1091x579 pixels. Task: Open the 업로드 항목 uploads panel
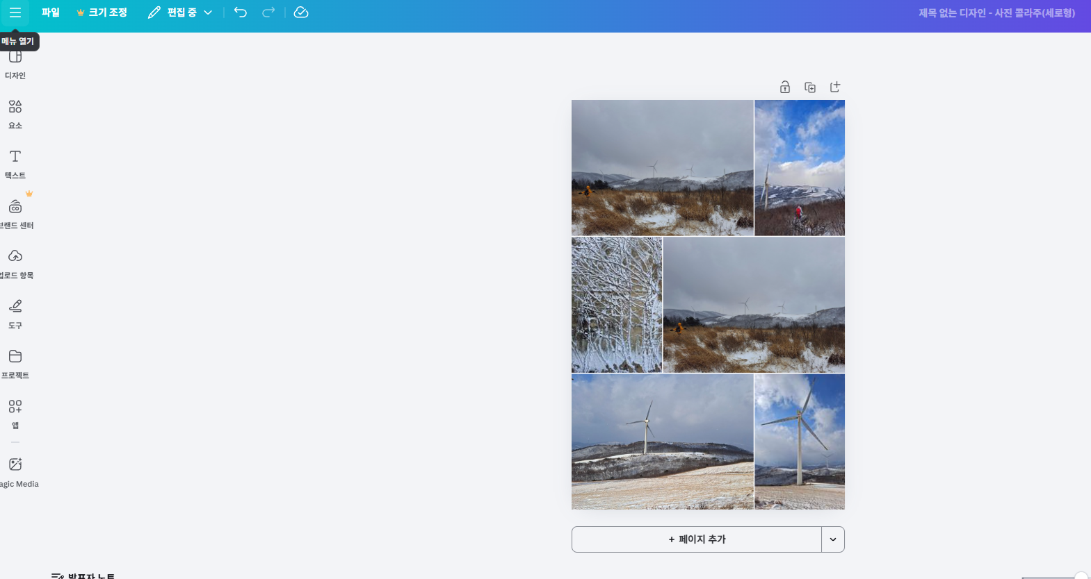point(15,265)
